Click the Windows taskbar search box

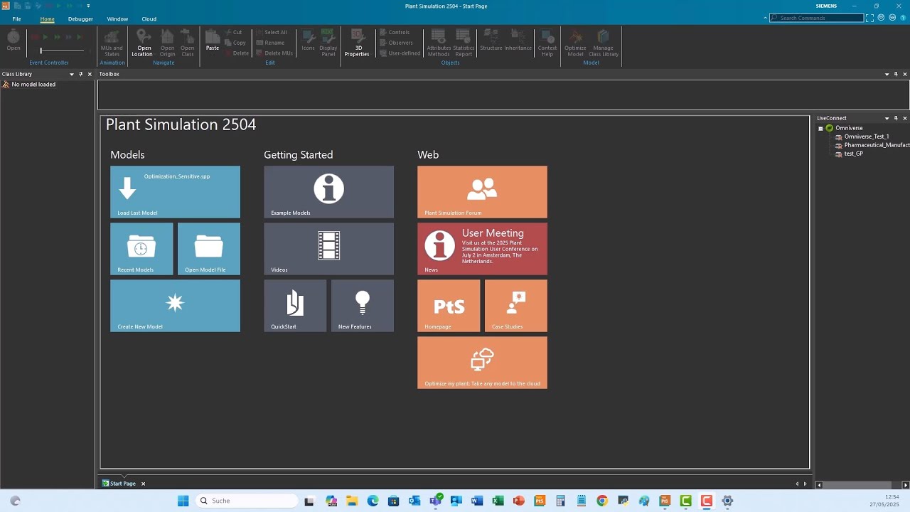coord(246,501)
